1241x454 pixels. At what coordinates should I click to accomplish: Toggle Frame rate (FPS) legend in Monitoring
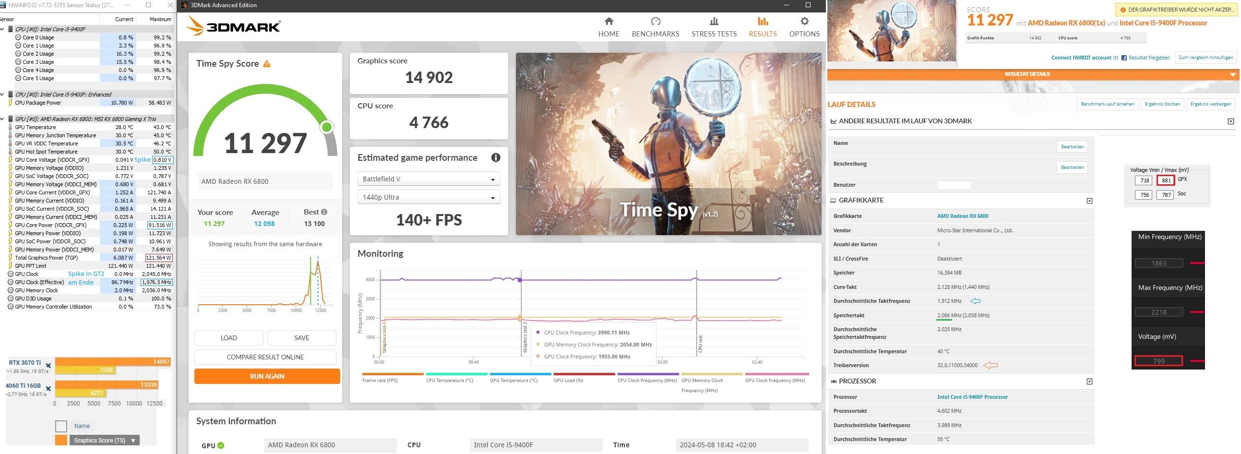click(393, 377)
